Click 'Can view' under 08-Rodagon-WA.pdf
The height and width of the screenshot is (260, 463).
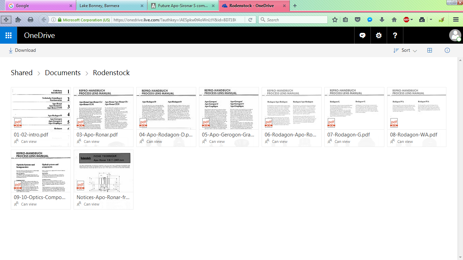click(x=405, y=142)
